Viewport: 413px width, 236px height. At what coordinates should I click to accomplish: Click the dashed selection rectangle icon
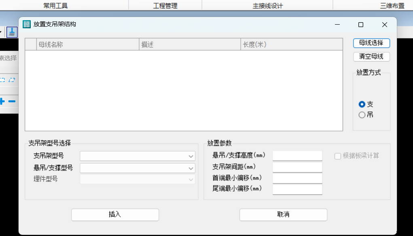(x=2, y=80)
